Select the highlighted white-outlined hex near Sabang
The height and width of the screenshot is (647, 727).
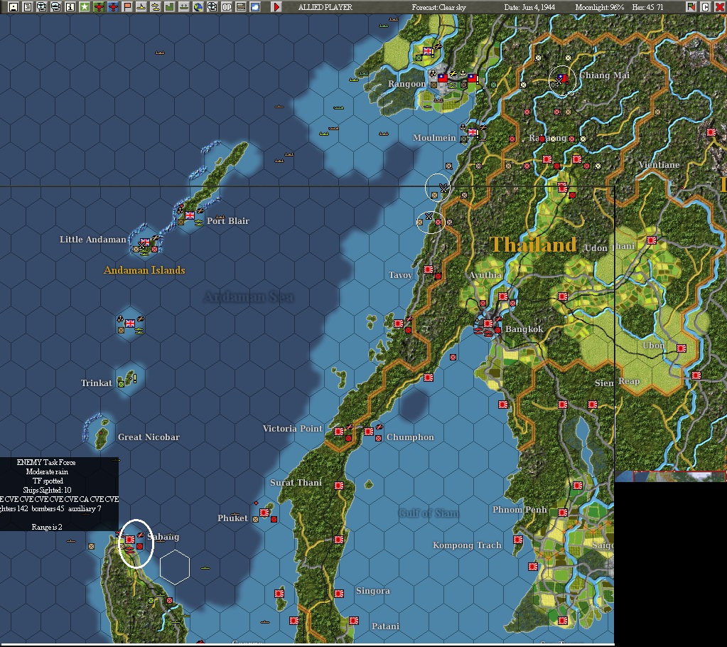(175, 567)
